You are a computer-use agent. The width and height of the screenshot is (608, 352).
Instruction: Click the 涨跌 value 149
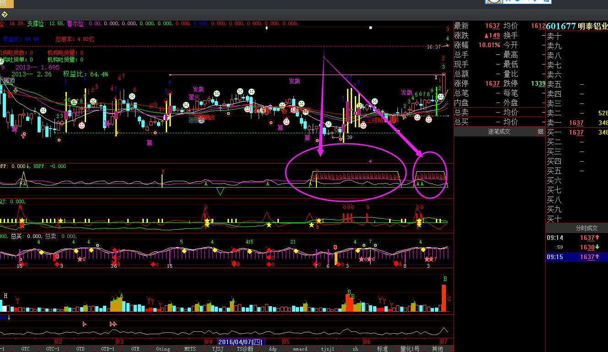pos(492,35)
